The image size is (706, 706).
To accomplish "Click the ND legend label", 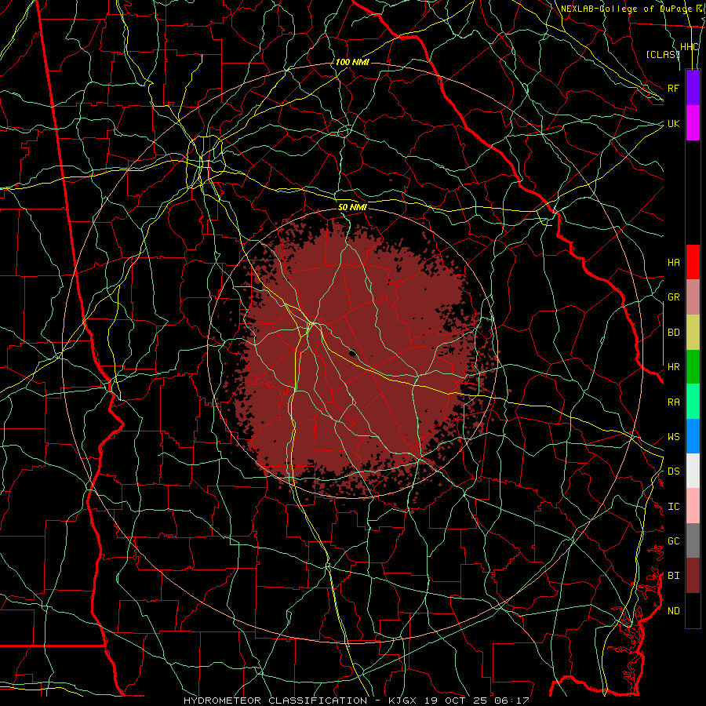I will pyautogui.click(x=674, y=611).
